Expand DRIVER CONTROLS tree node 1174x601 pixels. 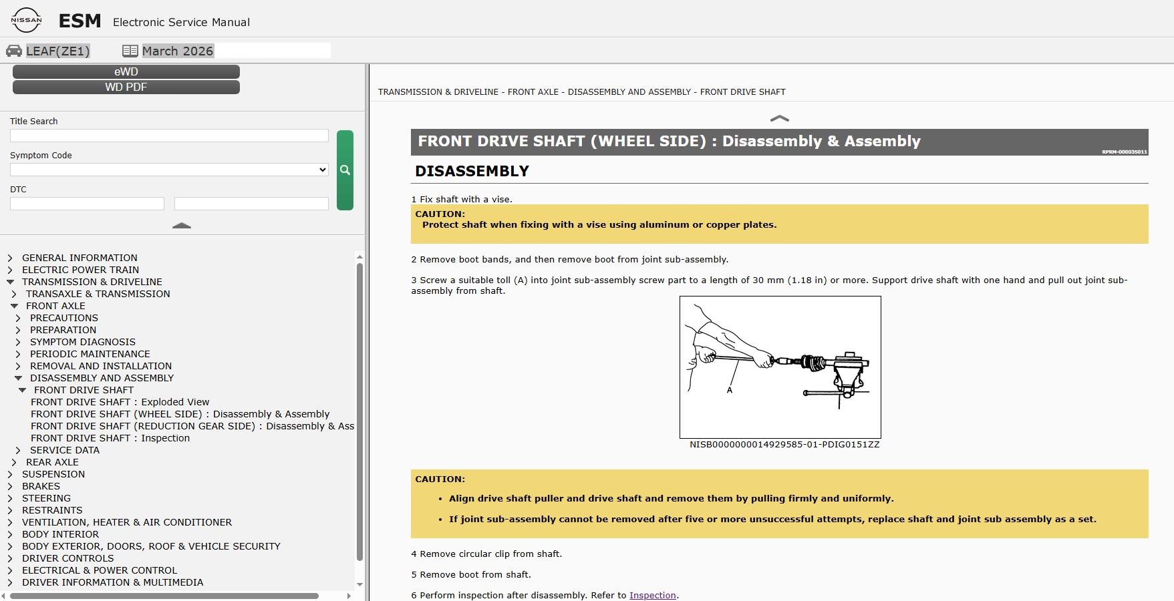click(x=10, y=558)
